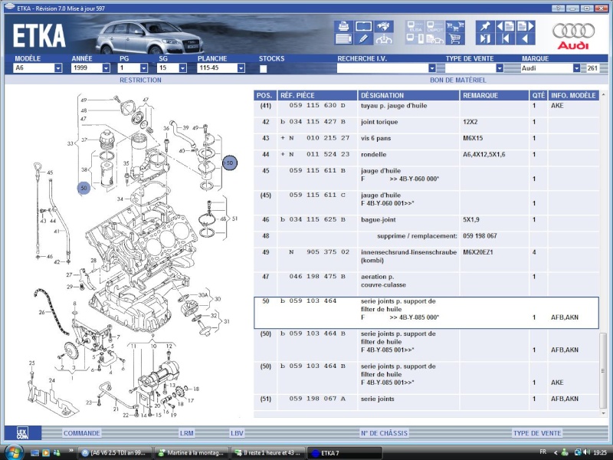Viewport: 613px width, 460px height.
Task: Click the pushpin icon
Action: (485, 27)
